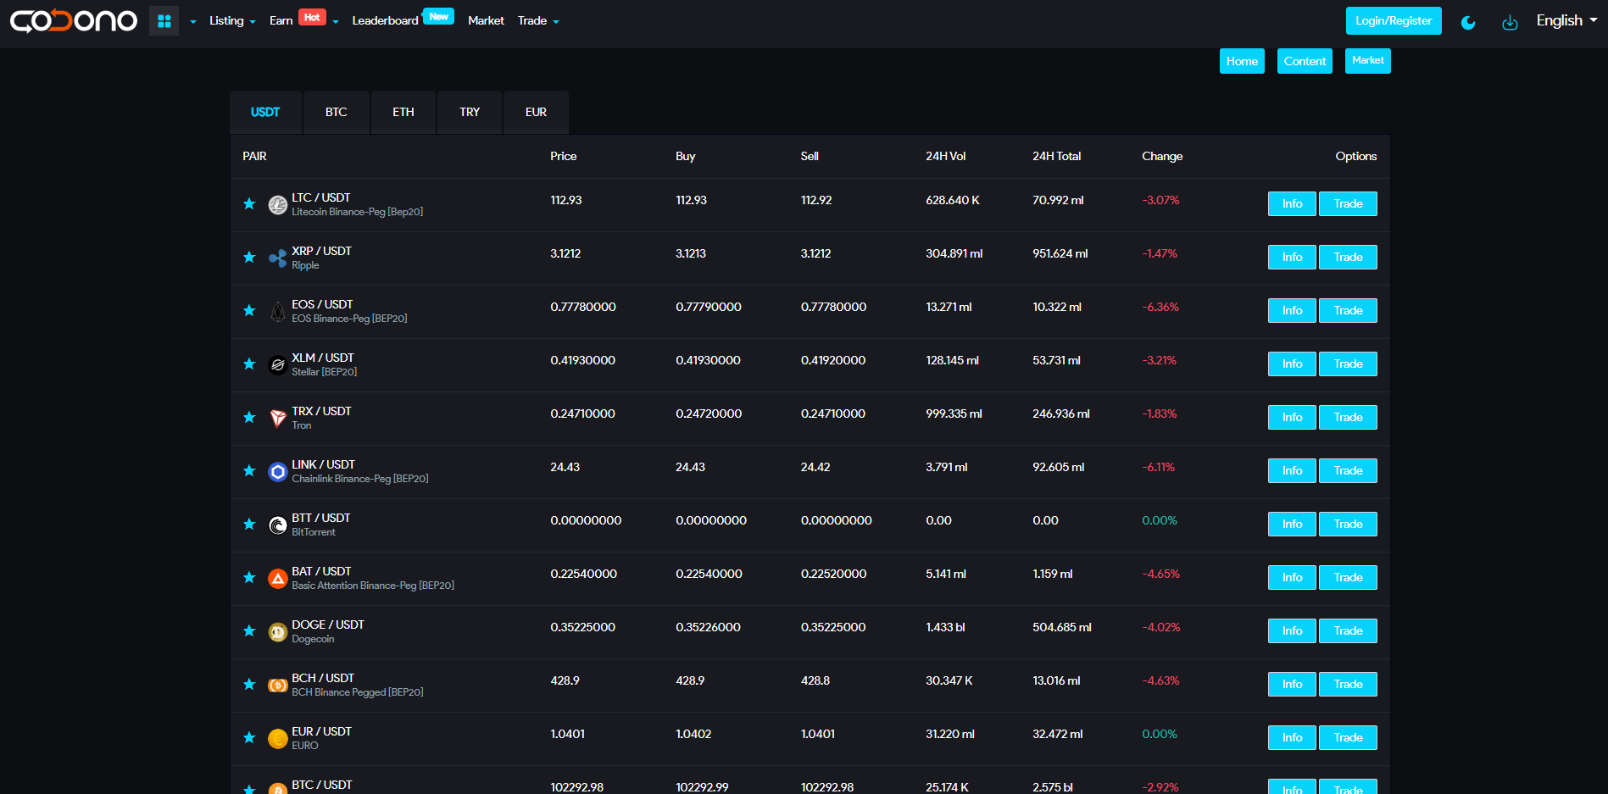This screenshot has height=794, width=1608.
Task: Open Info for EUR / USDT
Action: click(x=1292, y=737)
